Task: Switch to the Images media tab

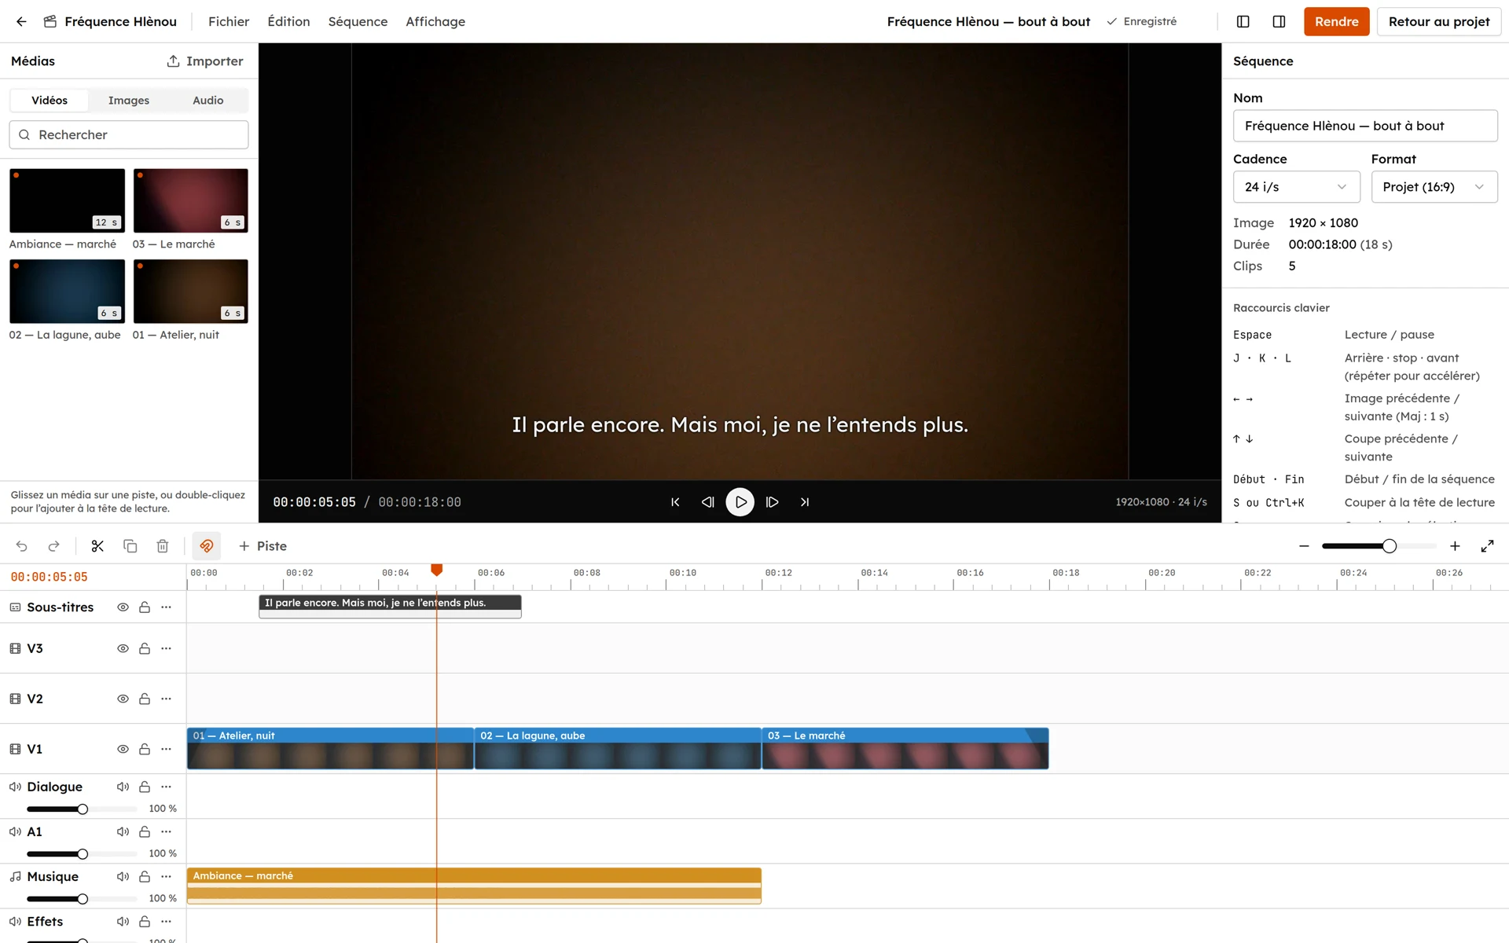Action: [129, 101]
